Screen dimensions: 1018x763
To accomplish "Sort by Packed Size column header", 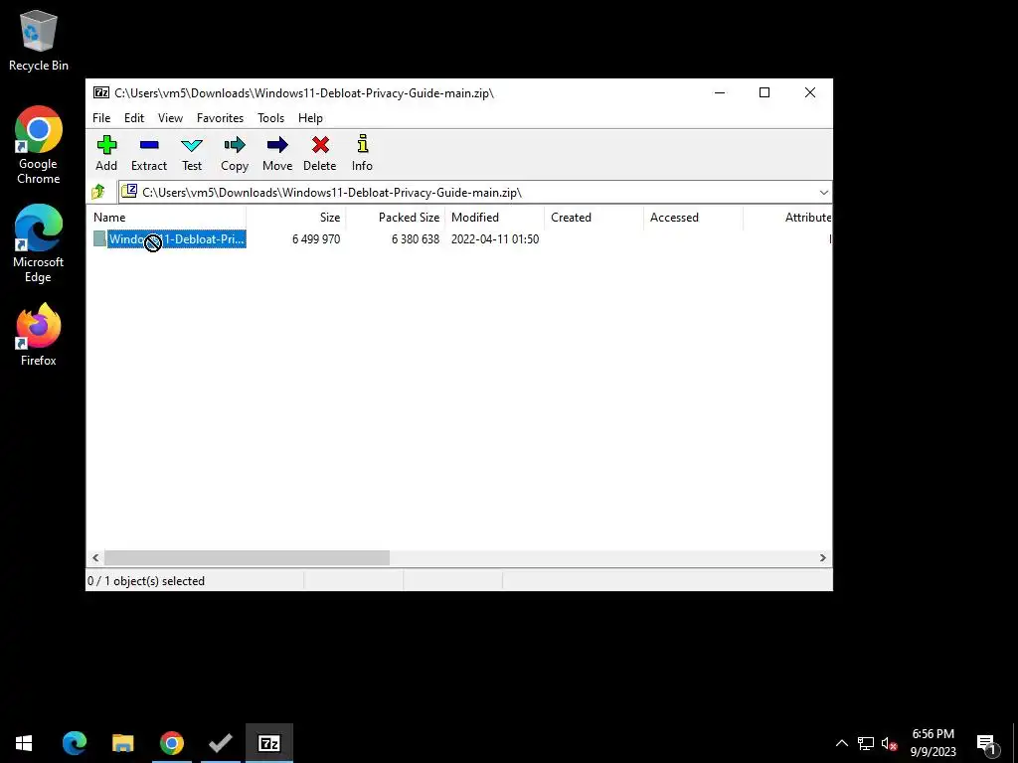I will coord(396,218).
